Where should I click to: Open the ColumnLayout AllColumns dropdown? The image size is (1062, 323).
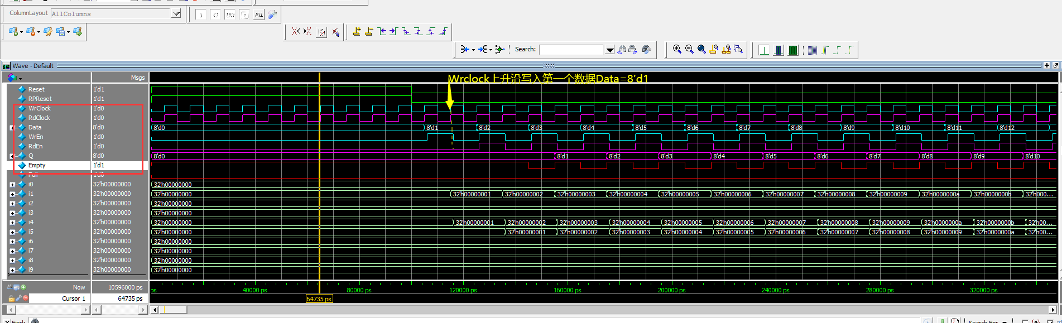[176, 13]
